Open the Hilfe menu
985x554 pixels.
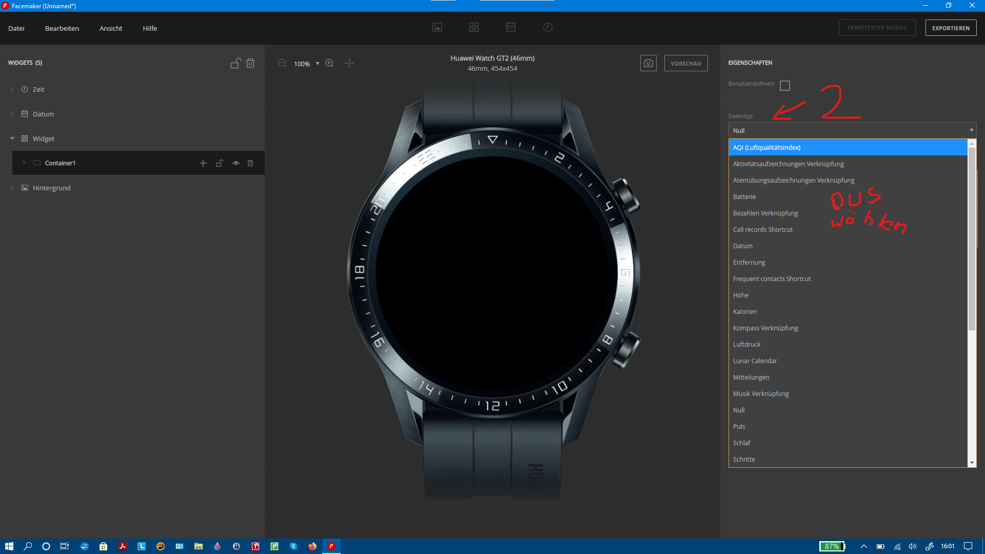point(150,28)
